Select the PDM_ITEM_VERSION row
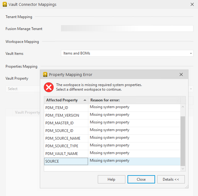Screen dimensions: 198x196 66,115
